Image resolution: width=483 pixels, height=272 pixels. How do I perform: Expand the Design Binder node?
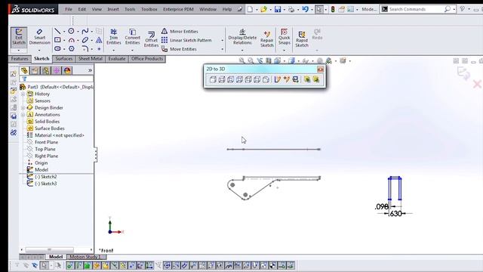[23, 108]
